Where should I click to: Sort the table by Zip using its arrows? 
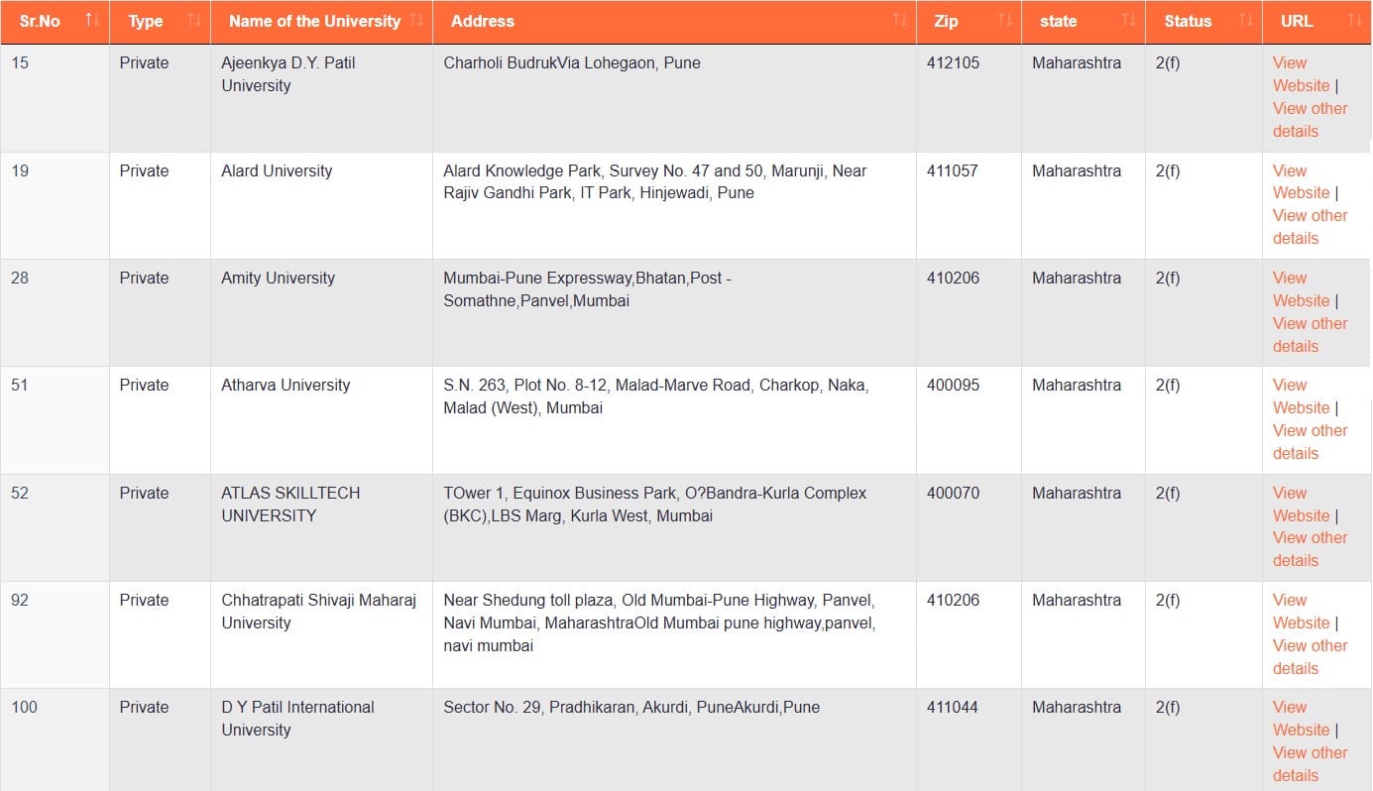[x=1004, y=20]
